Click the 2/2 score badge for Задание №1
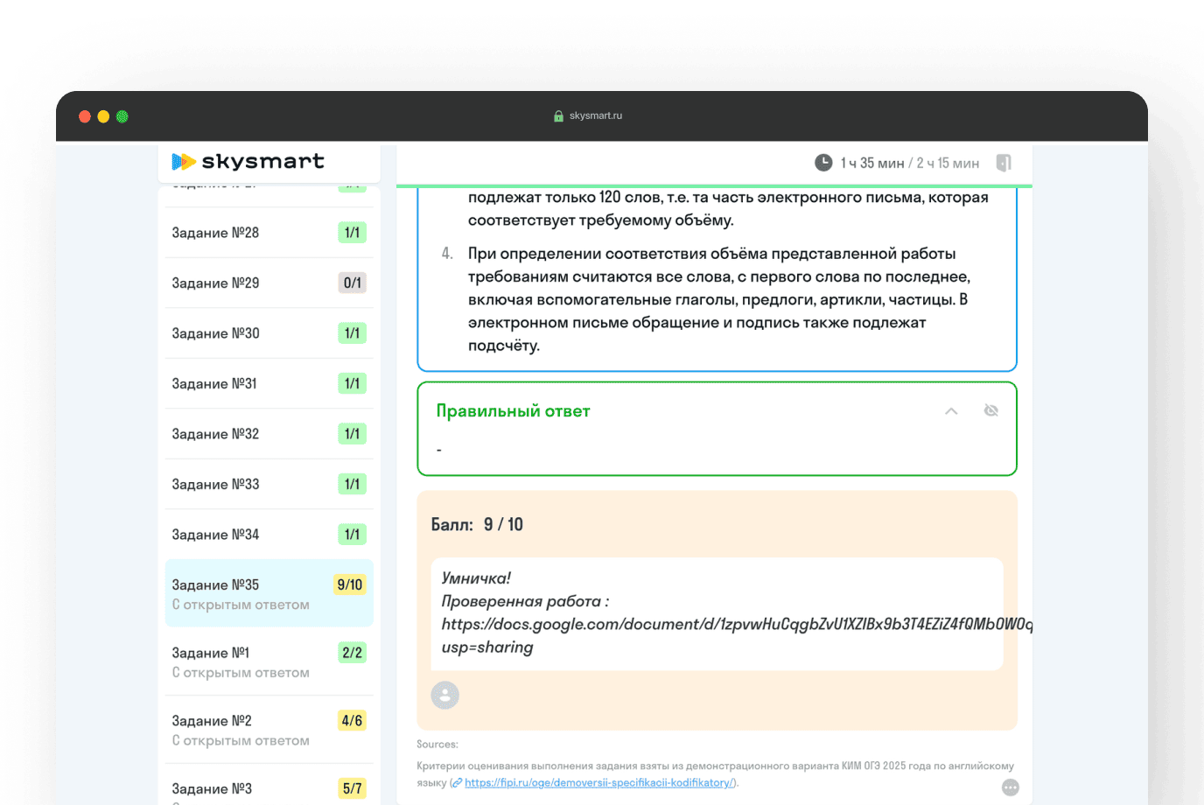This screenshot has width=1204, height=805. (353, 653)
